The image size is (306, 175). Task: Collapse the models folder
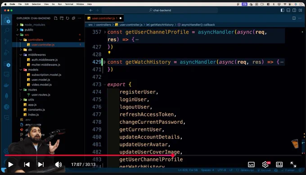click(x=21, y=70)
